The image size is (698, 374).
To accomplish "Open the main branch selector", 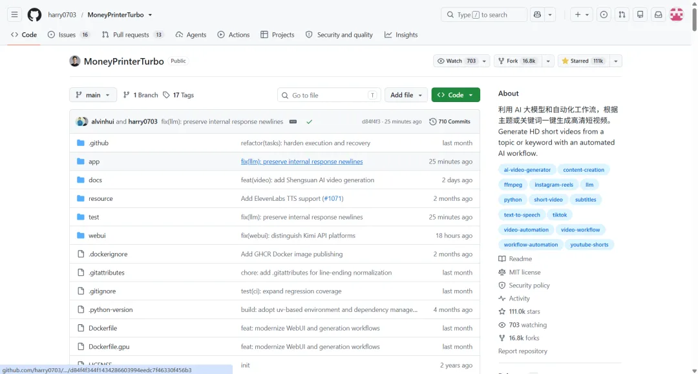I will click(93, 95).
